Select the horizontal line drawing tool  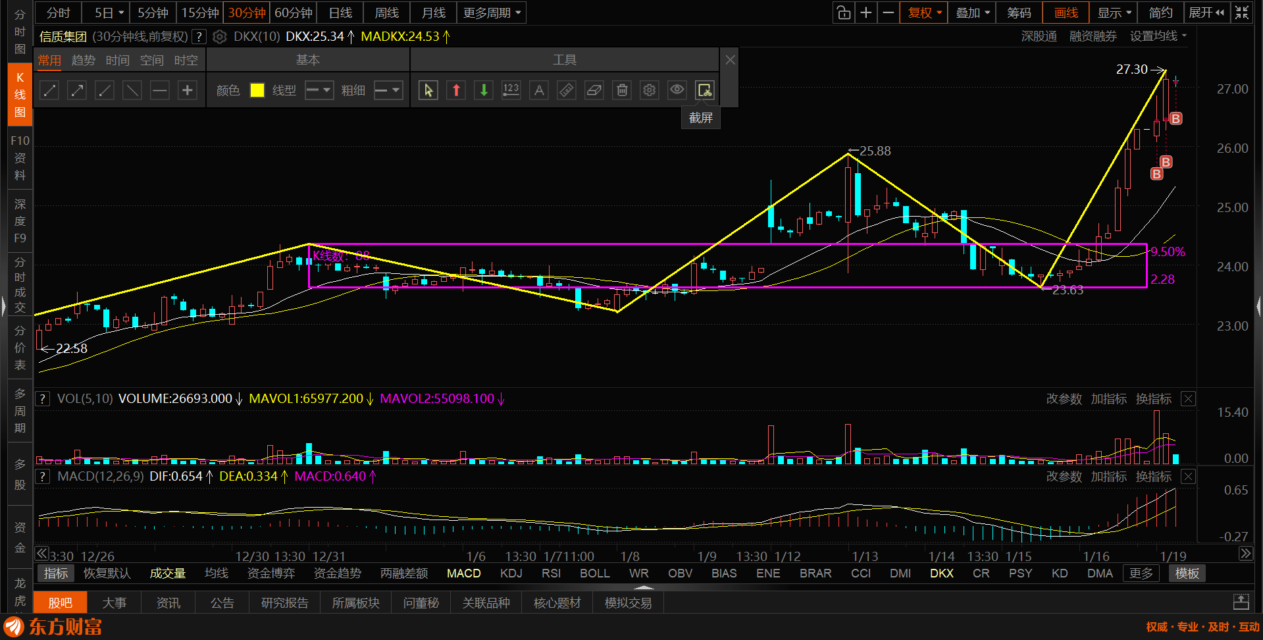pyautogui.click(x=160, y=90)
